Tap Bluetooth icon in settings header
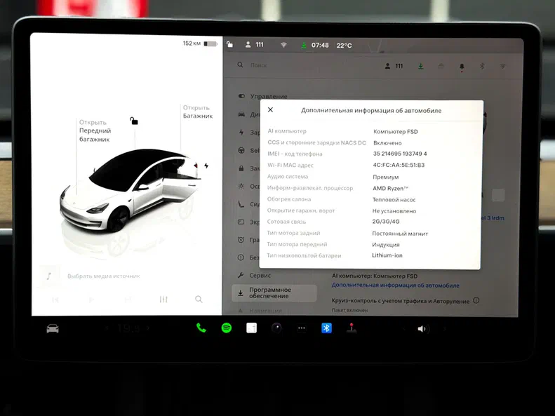This screenshot has height=416, width=555. tap(482, 66)
